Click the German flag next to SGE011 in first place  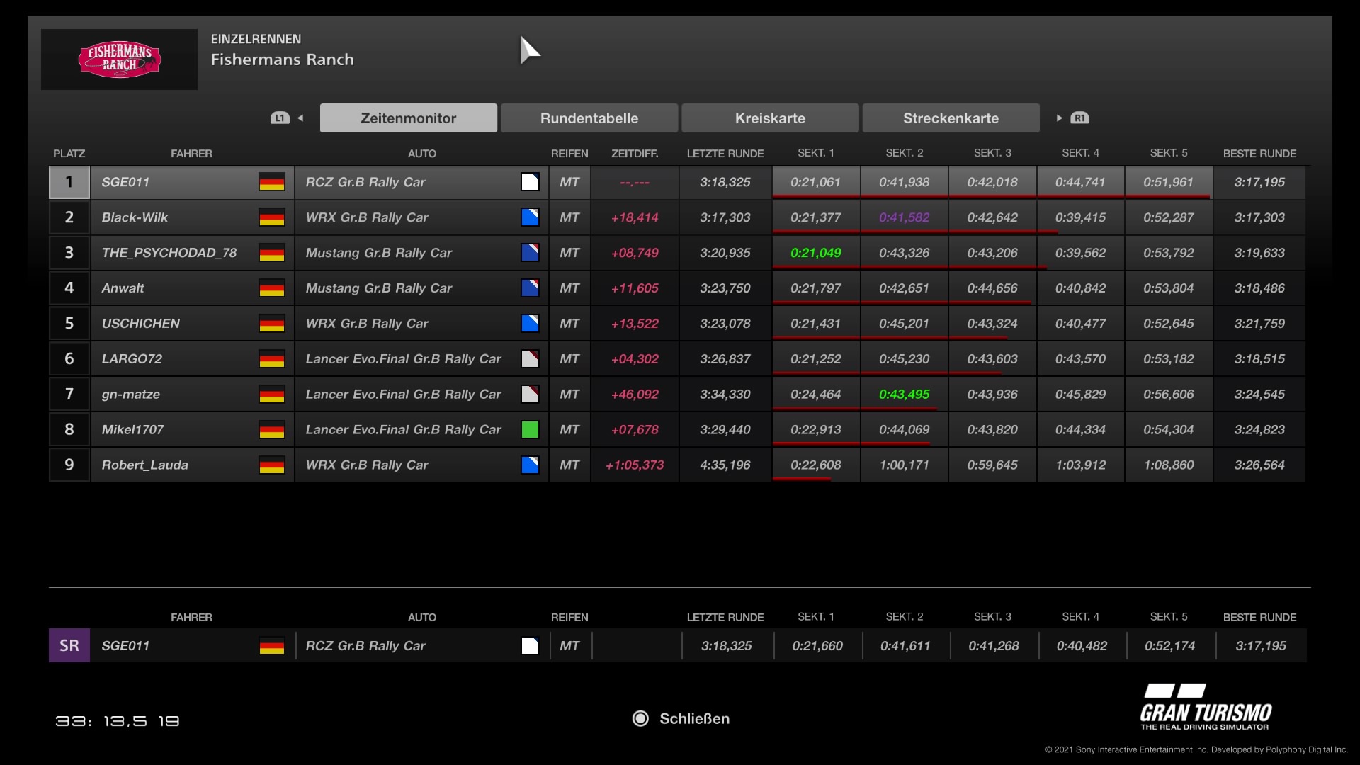point(271,182)
